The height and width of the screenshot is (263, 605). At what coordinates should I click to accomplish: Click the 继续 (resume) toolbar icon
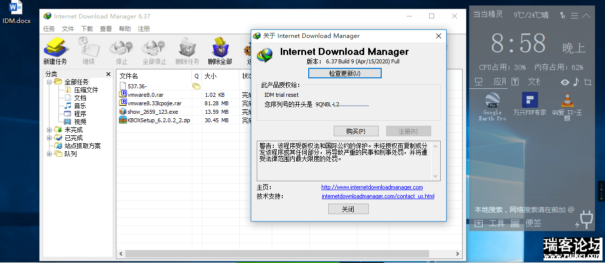point(88,50)
